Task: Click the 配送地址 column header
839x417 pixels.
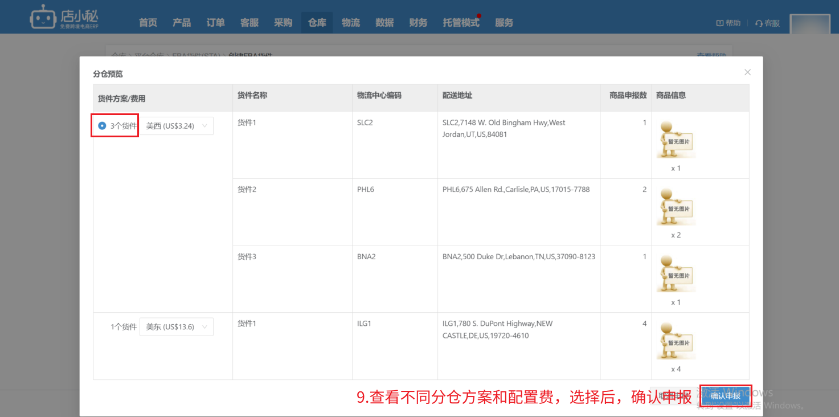Action: tap(457, 95)
